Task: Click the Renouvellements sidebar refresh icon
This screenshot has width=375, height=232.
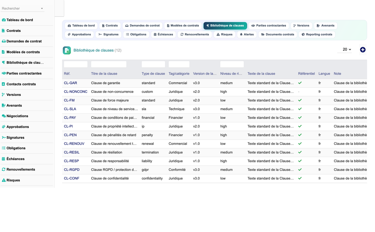Action: (4, 169)
